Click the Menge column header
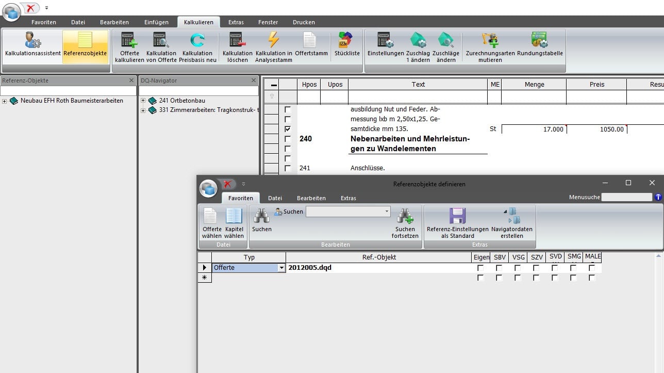The height and width of the screenshot is (373, 664). click(x=534, y=84)
